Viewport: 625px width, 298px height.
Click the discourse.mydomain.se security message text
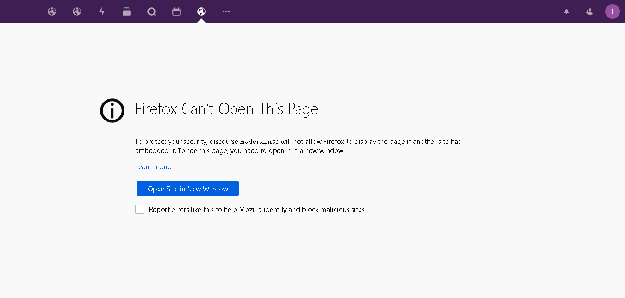[x=298, y=146]
